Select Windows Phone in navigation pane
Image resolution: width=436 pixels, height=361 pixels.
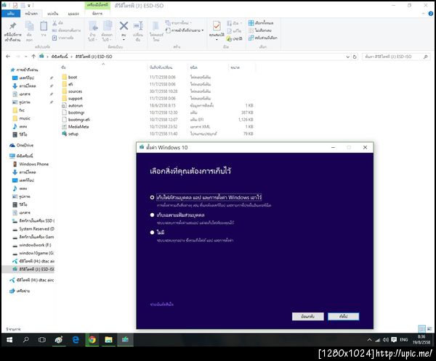point(33,165)
